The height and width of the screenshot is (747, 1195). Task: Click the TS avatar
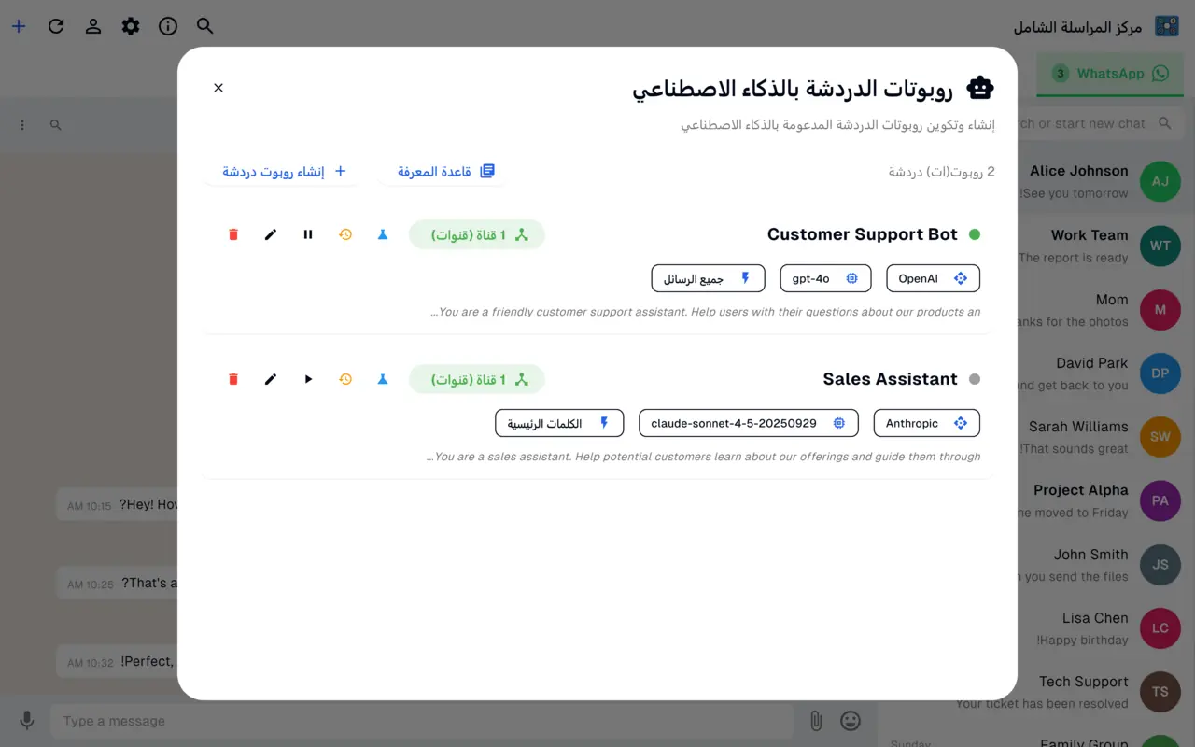click(x=1160, y=692)
